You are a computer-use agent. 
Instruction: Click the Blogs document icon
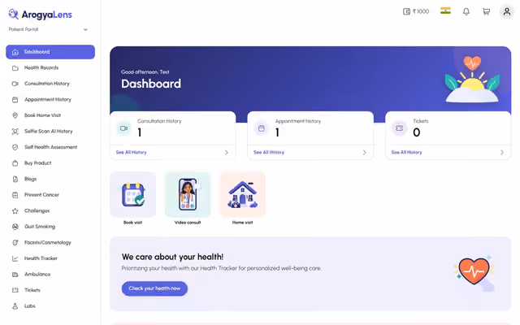coord(15,179)
